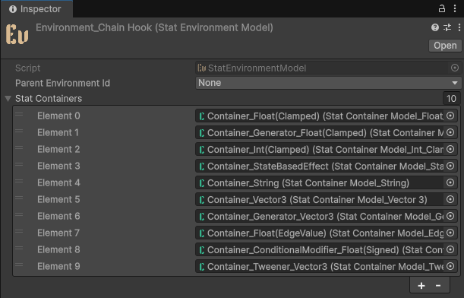This screenshot has width=464, height=298.
Task: Click the object picker for Script field
Action: coord(455,68)
